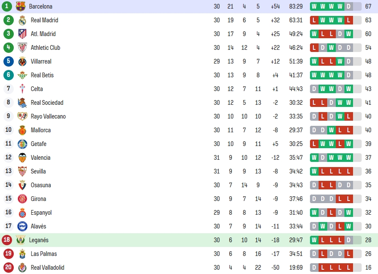Image resolution: width=378 pixels, height=274 pixels.
Task: Click the Villarreal yellow crest icon
Action: tap(22, 61)
